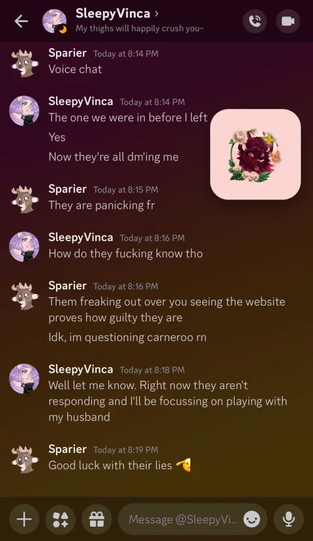The height and width of the screenshot is (541, 313).
Task: Start a voice call with SleepyVinca
Action: tap(255, 22)
